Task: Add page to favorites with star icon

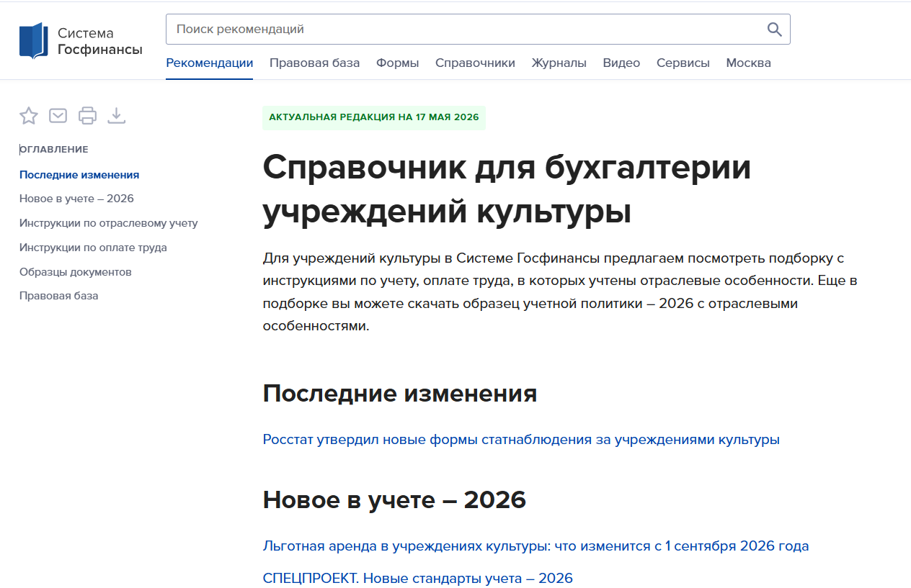Action: pyautogui.click(x=29, y=115)
